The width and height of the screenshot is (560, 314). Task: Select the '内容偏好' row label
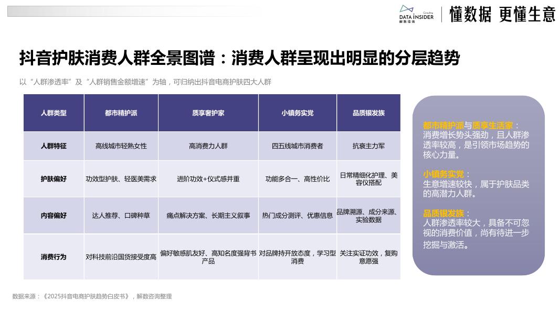coord(54,216)
